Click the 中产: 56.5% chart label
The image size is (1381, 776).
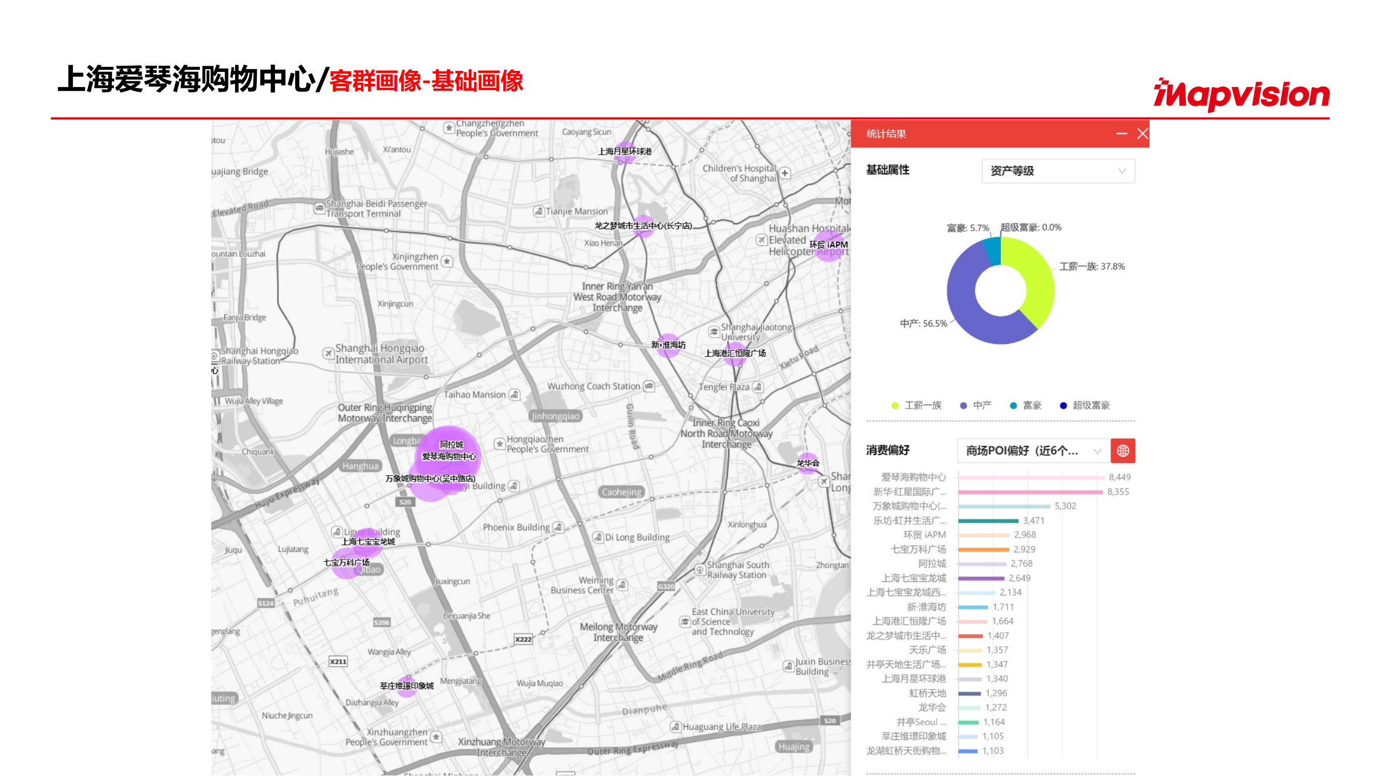pos(923,324)
